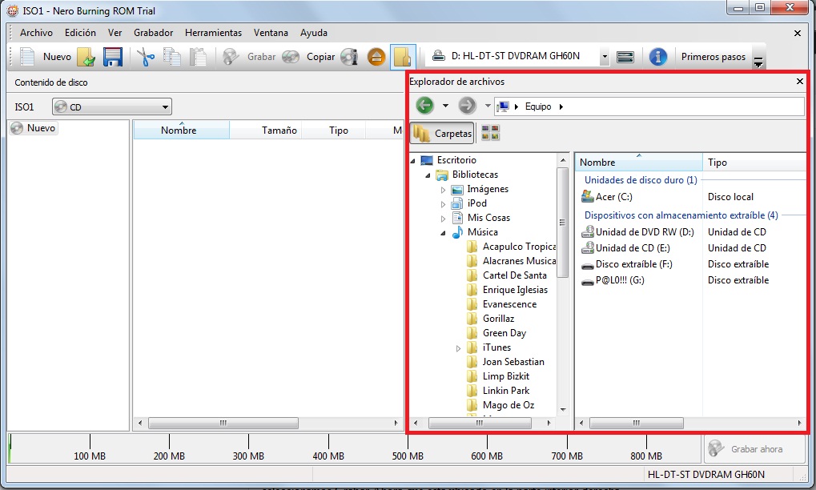Viewport: 816px width, 490px height.
Task: Collapse the Música tree node
Action: point(444,233)
